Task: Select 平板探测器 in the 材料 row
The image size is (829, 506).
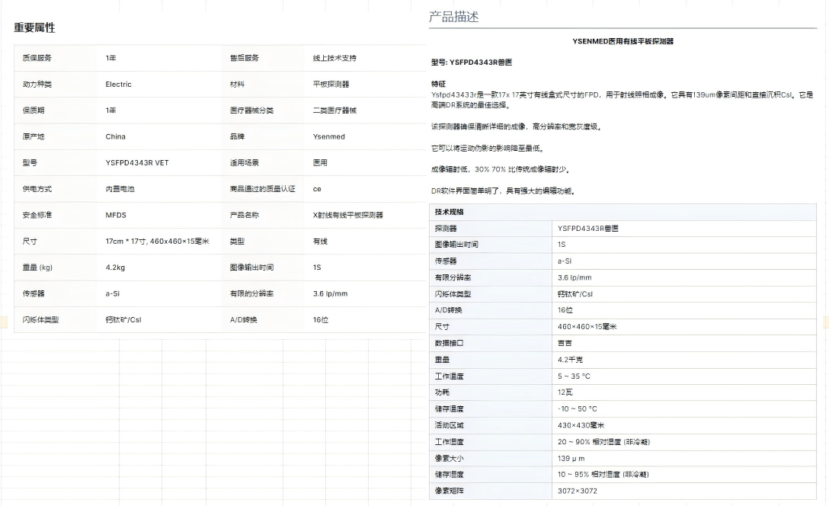Action: tap(331, 84)
